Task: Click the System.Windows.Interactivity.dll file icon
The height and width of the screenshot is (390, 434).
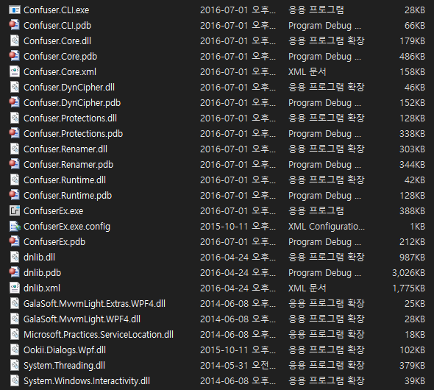Action: 15,381
